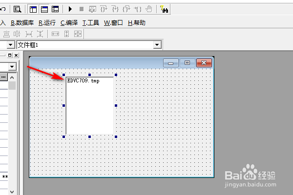Close the left docked panel
Screen dimensions: 293x195
coord(16,55)
